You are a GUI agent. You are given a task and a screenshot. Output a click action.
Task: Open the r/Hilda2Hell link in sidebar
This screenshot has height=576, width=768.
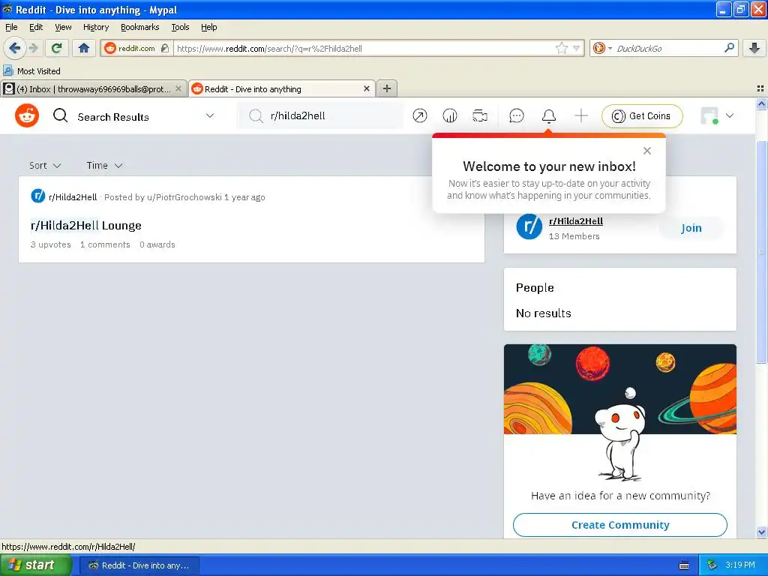pyautogui.click(x=575, y=221)
